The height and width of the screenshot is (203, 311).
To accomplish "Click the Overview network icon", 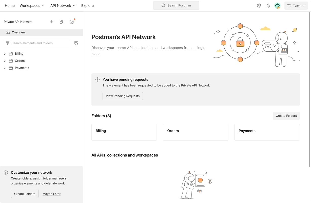I will tap(8, 32).
